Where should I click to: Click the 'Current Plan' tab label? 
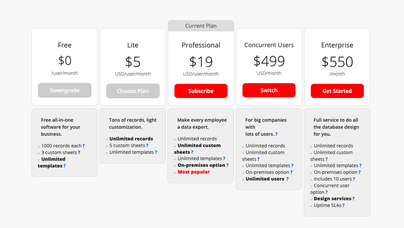tap(201, 26)
